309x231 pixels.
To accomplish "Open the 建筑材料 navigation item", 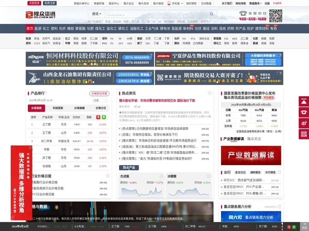I will 262,29.
